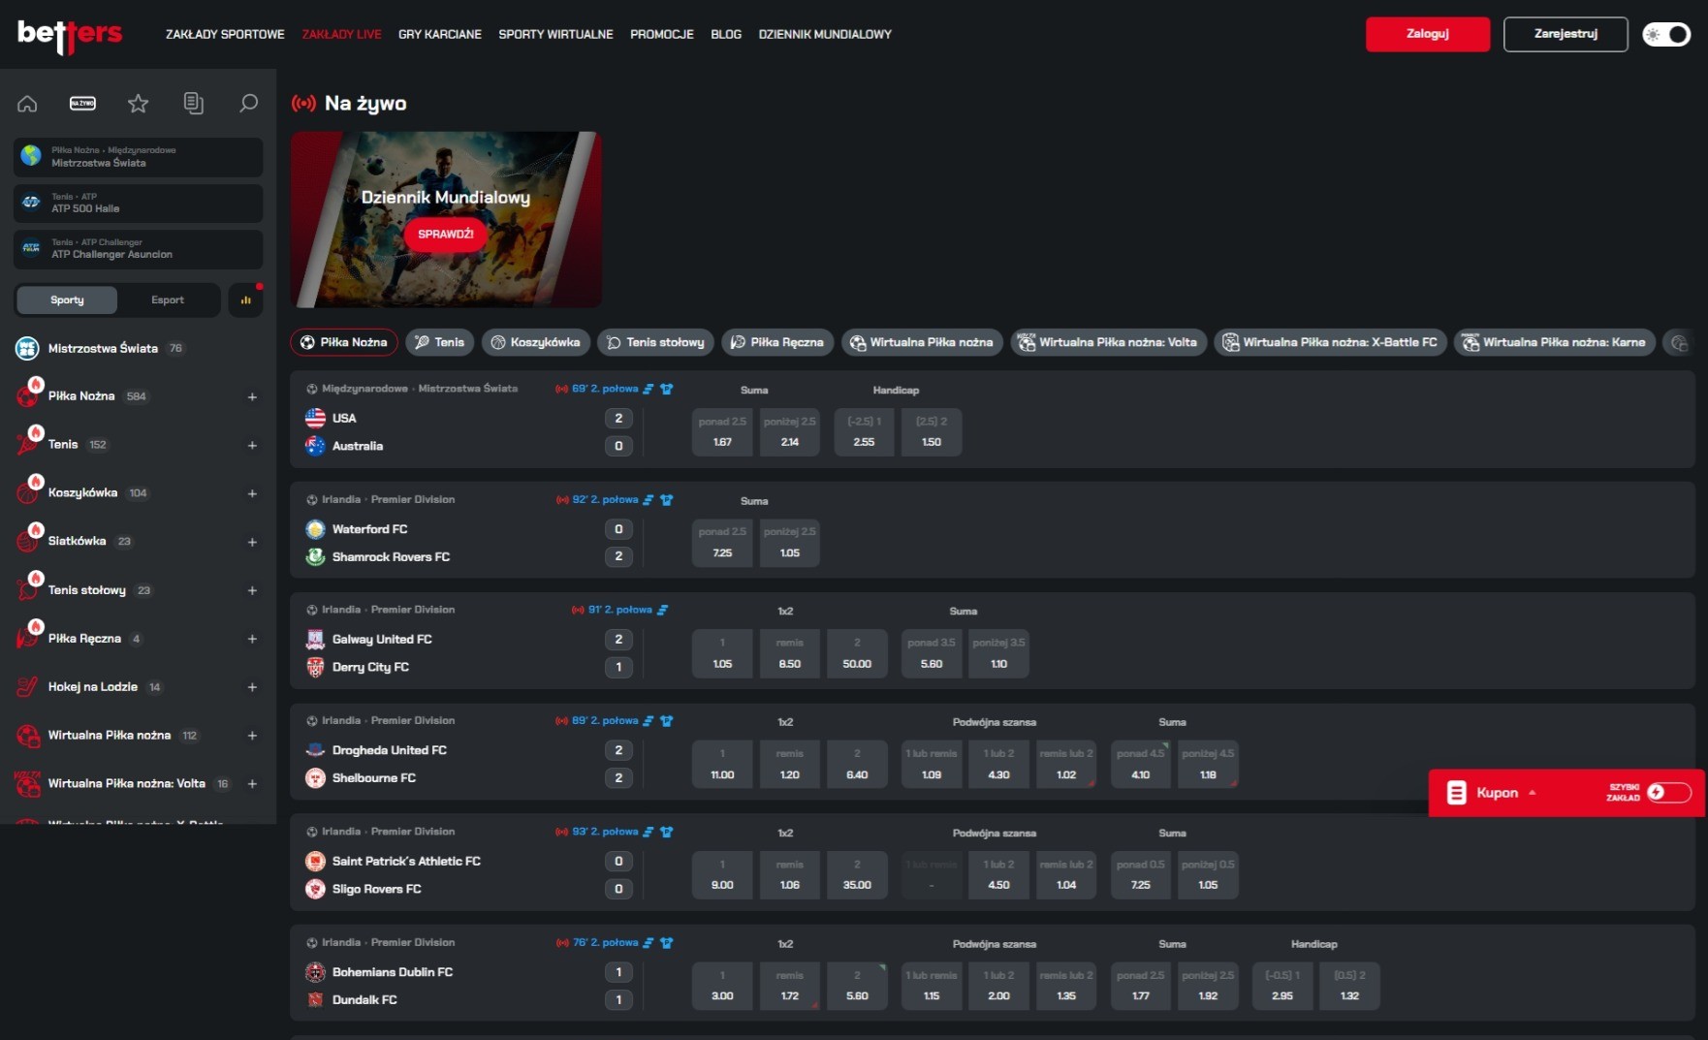Select the 'ponad 2.5' odds for USA match
1708x1040 pixels.
click(x=722, y=431)
